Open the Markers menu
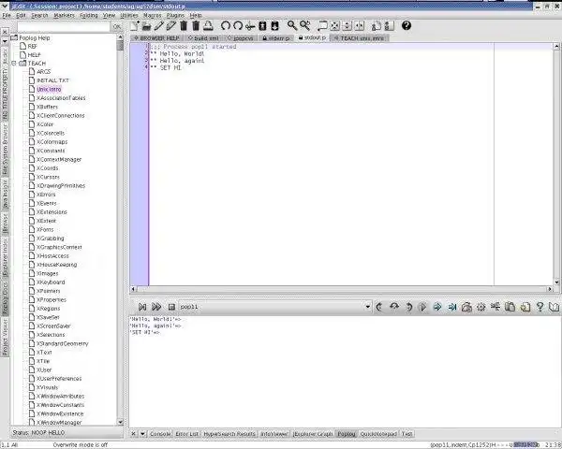Image resolution: width=562 pixels, height=449 pixels. pos(64,15)
